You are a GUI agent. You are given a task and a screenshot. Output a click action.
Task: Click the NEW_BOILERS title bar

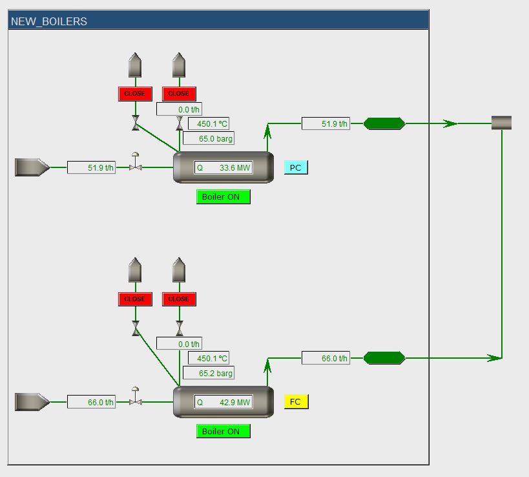pos(218,21)
